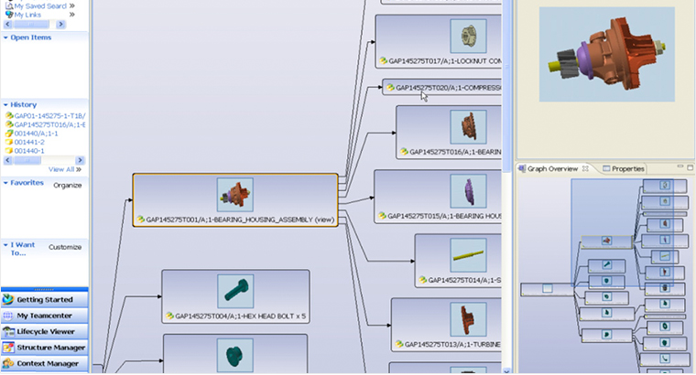Viewport: 696px width, 375px height.
Task: Click the Customize link under I Want To
Action: pyautogui.click(x=64, y=247)
